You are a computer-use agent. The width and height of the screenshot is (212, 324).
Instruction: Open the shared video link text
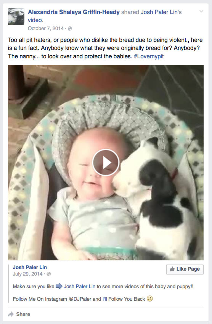35,20
